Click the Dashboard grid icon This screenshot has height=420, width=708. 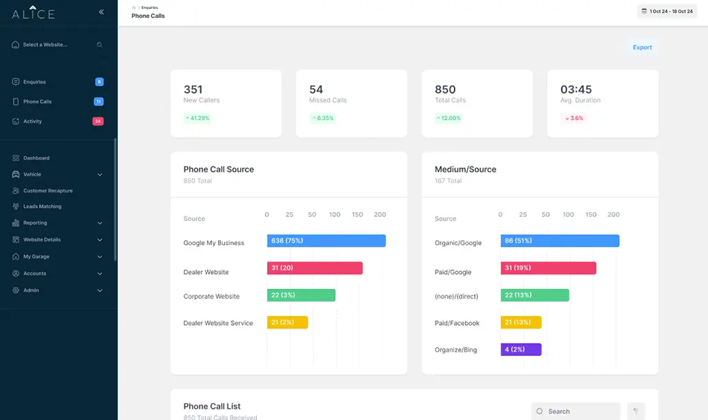tap(16, 158)
